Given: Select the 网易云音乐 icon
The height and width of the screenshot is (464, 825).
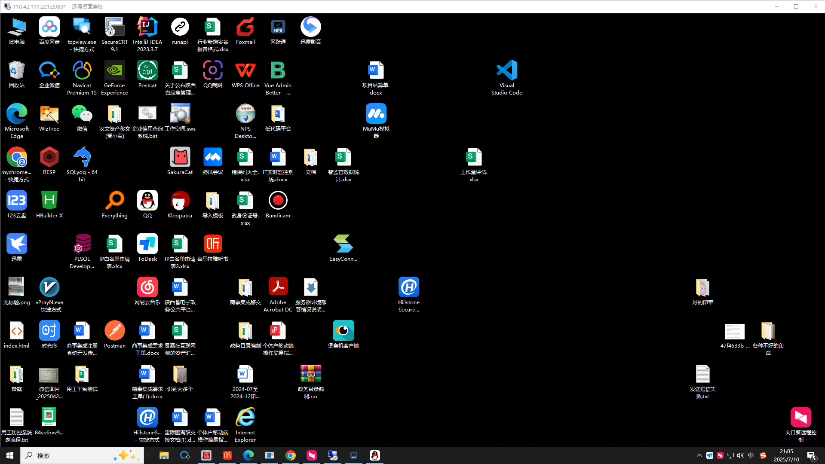Looking at the screenshot, I should coord(147,291).
